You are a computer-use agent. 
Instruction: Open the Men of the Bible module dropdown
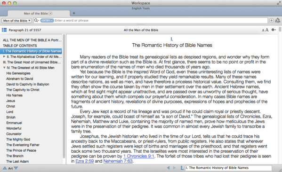(x=17, y=21)
